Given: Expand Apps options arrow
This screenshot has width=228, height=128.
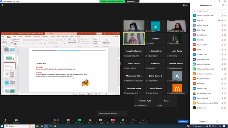Looking at the screenshot, I should (136, 120).
